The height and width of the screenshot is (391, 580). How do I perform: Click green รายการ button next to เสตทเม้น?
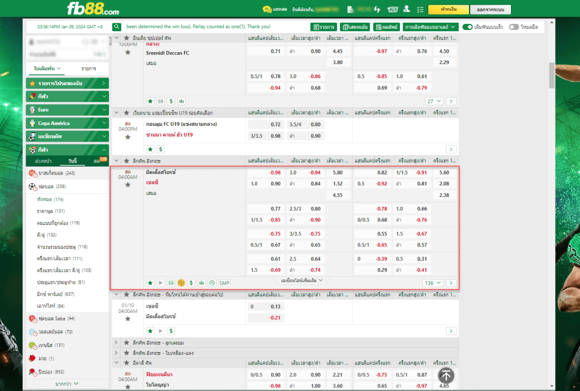click(x=323, y=27)
